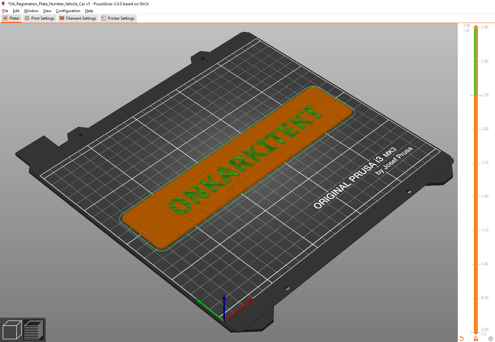Click the upper layer slider thumb at 2.90
The width and height of the screenshot is (495, 342).
[476, 27]
